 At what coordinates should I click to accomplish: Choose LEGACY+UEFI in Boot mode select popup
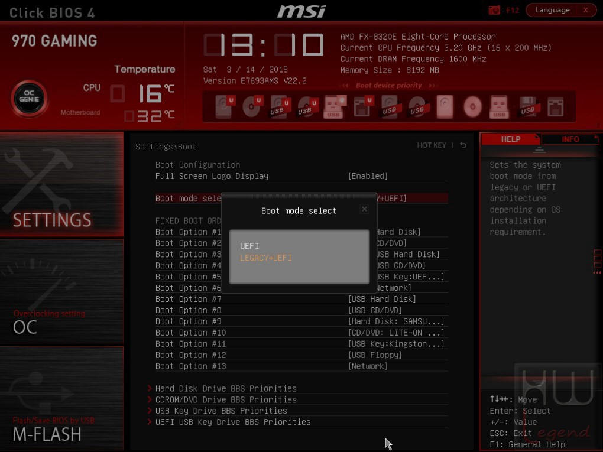point(266,258)
